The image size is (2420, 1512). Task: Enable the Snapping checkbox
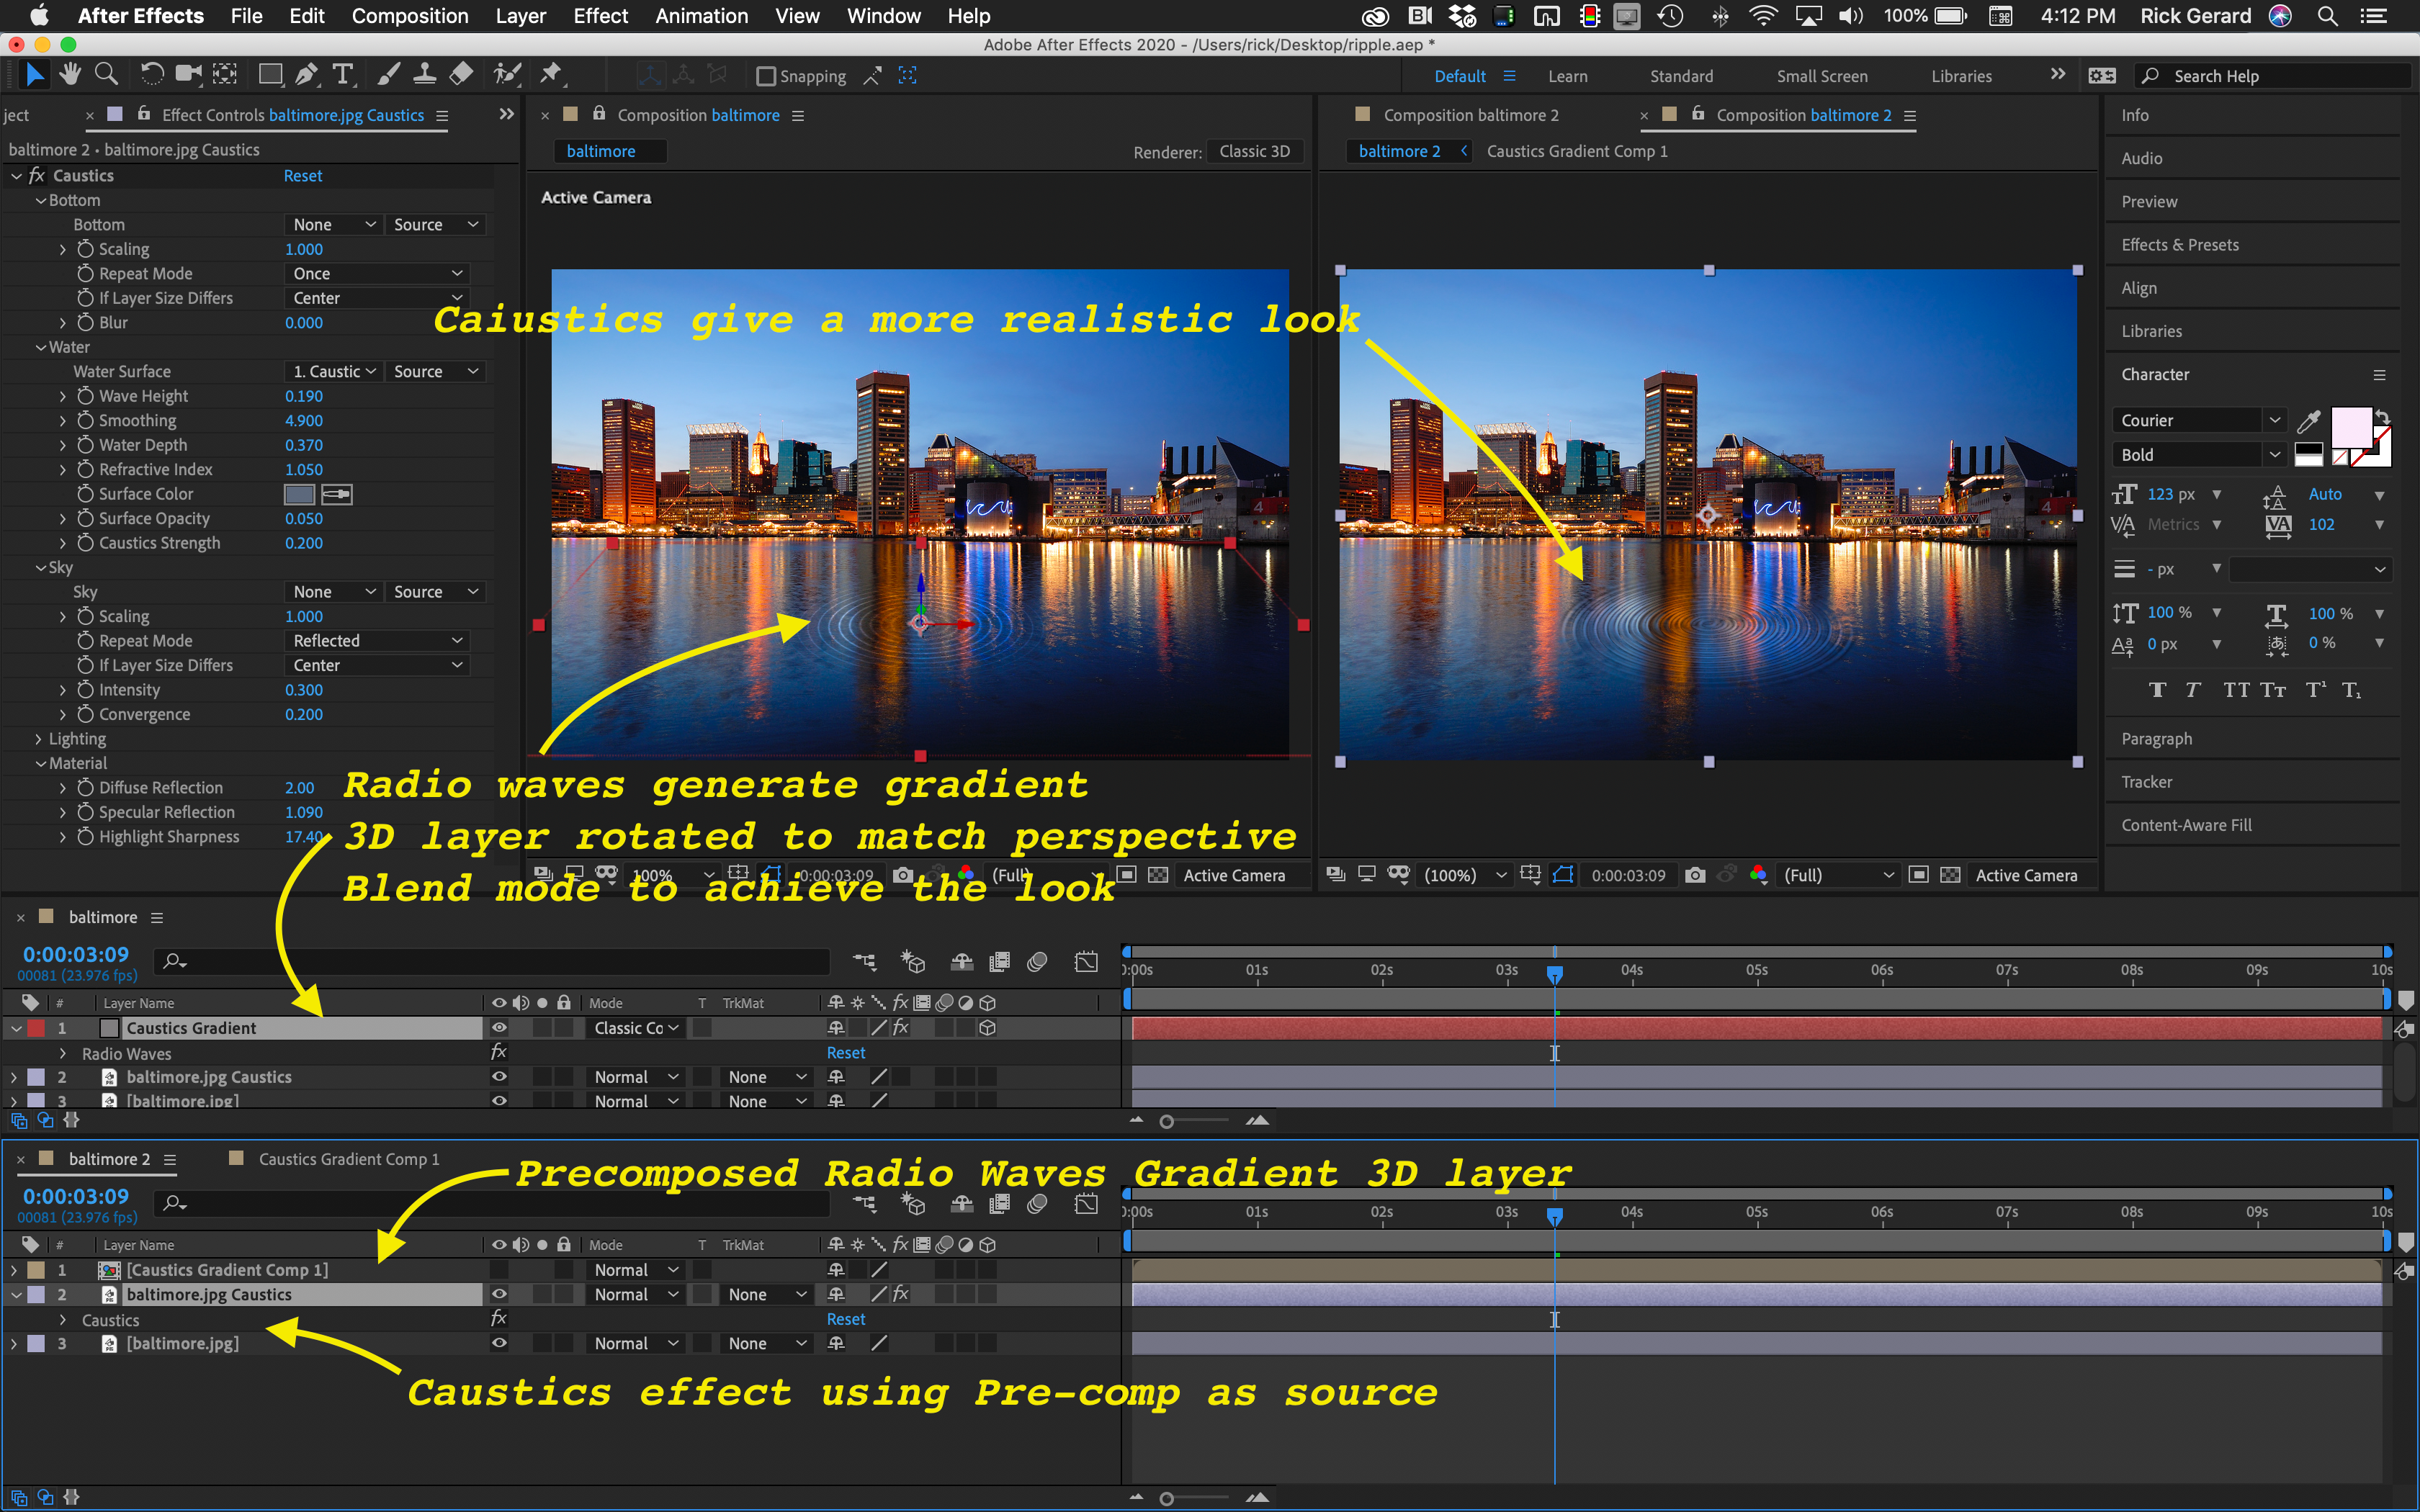[766, 76]
